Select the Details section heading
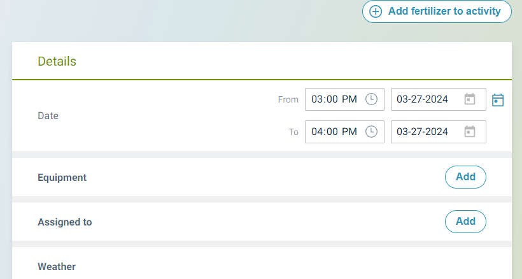522x279 pixels. click(57, 62)
